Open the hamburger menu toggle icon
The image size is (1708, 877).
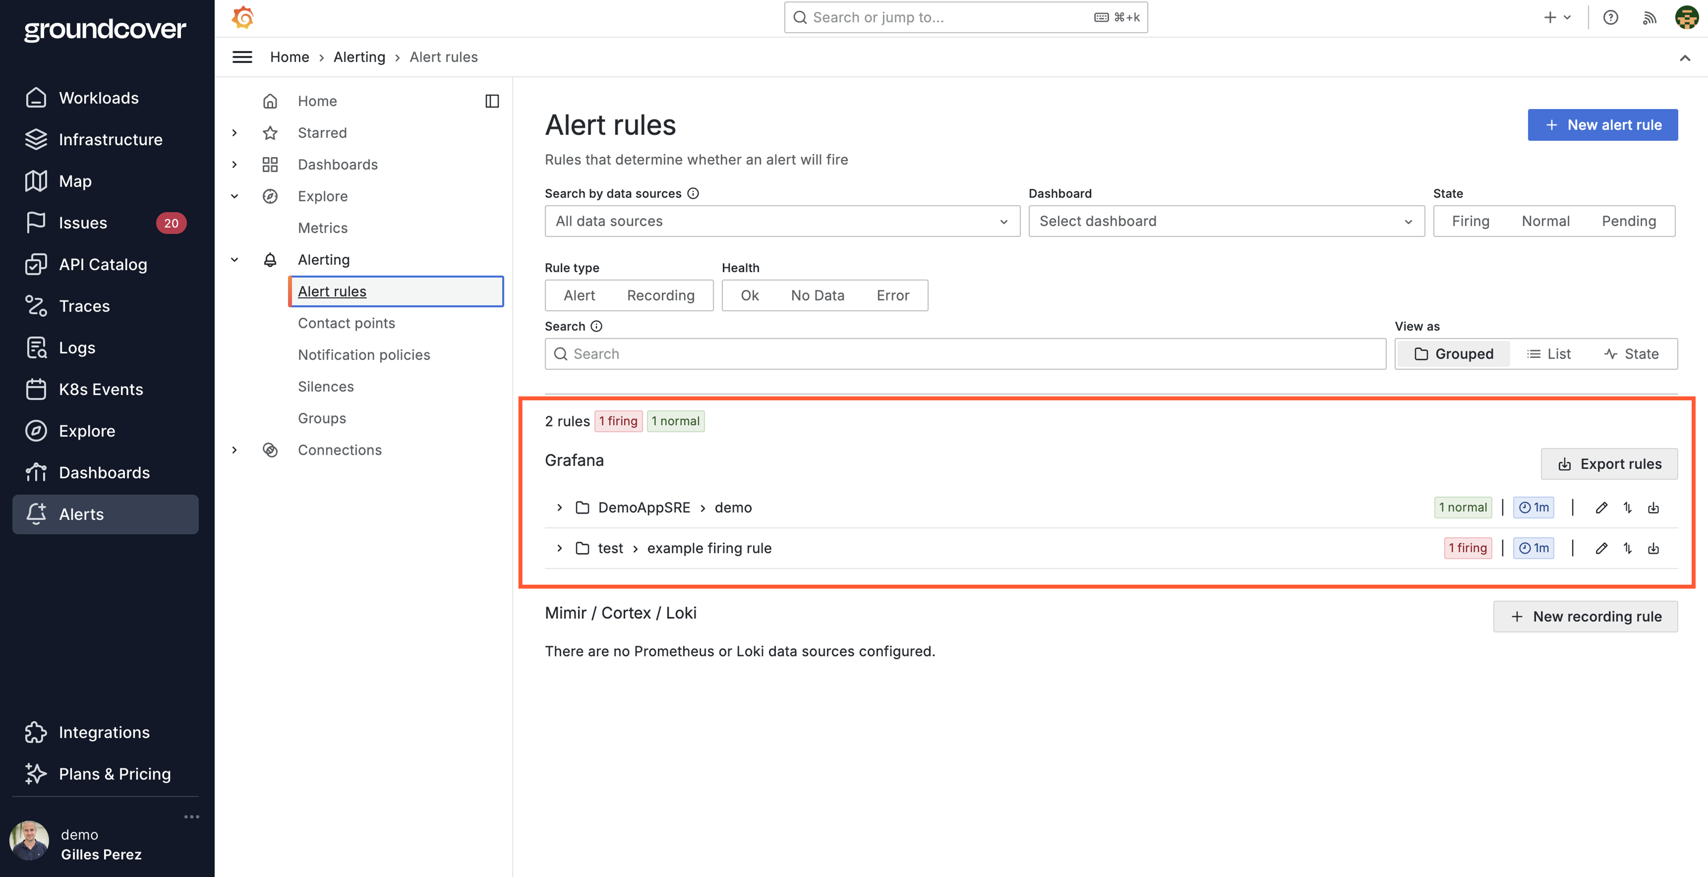click(242, 57)
